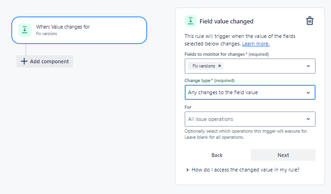
Task: Click the All issue operations field
Action: [250, 119]
